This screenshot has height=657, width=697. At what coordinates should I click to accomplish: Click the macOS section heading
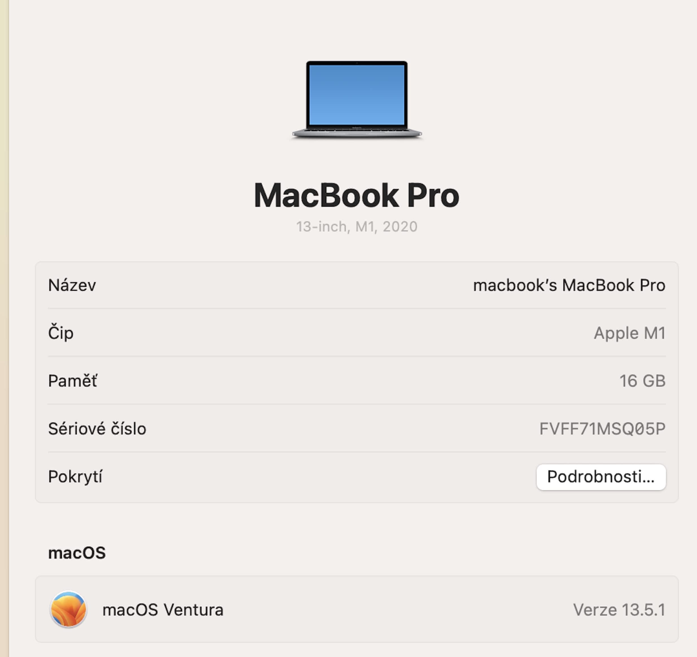pyautogui.click(x=77, y=553)
